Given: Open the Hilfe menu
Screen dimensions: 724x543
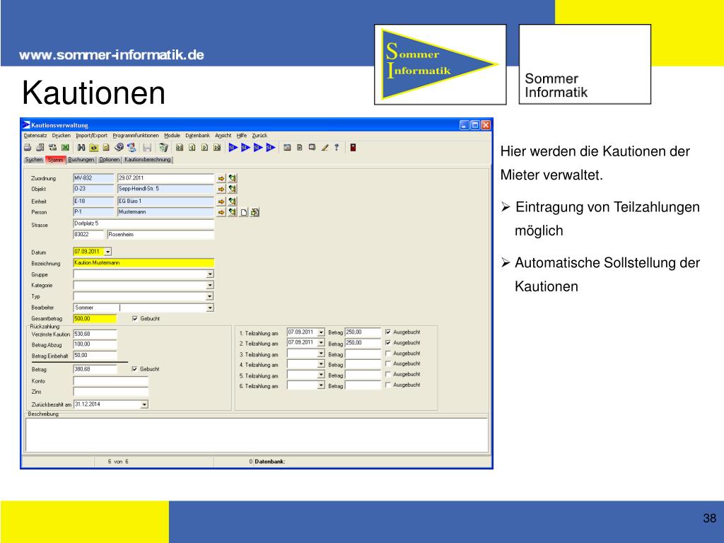Looking at the screenshot, I should pyautogui.click(x=242, y=136).
